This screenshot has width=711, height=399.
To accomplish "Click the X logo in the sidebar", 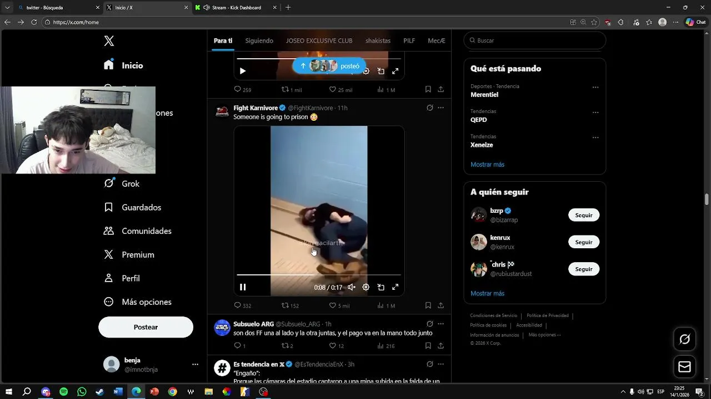I will pyautogui.click(x=109, y=41).
